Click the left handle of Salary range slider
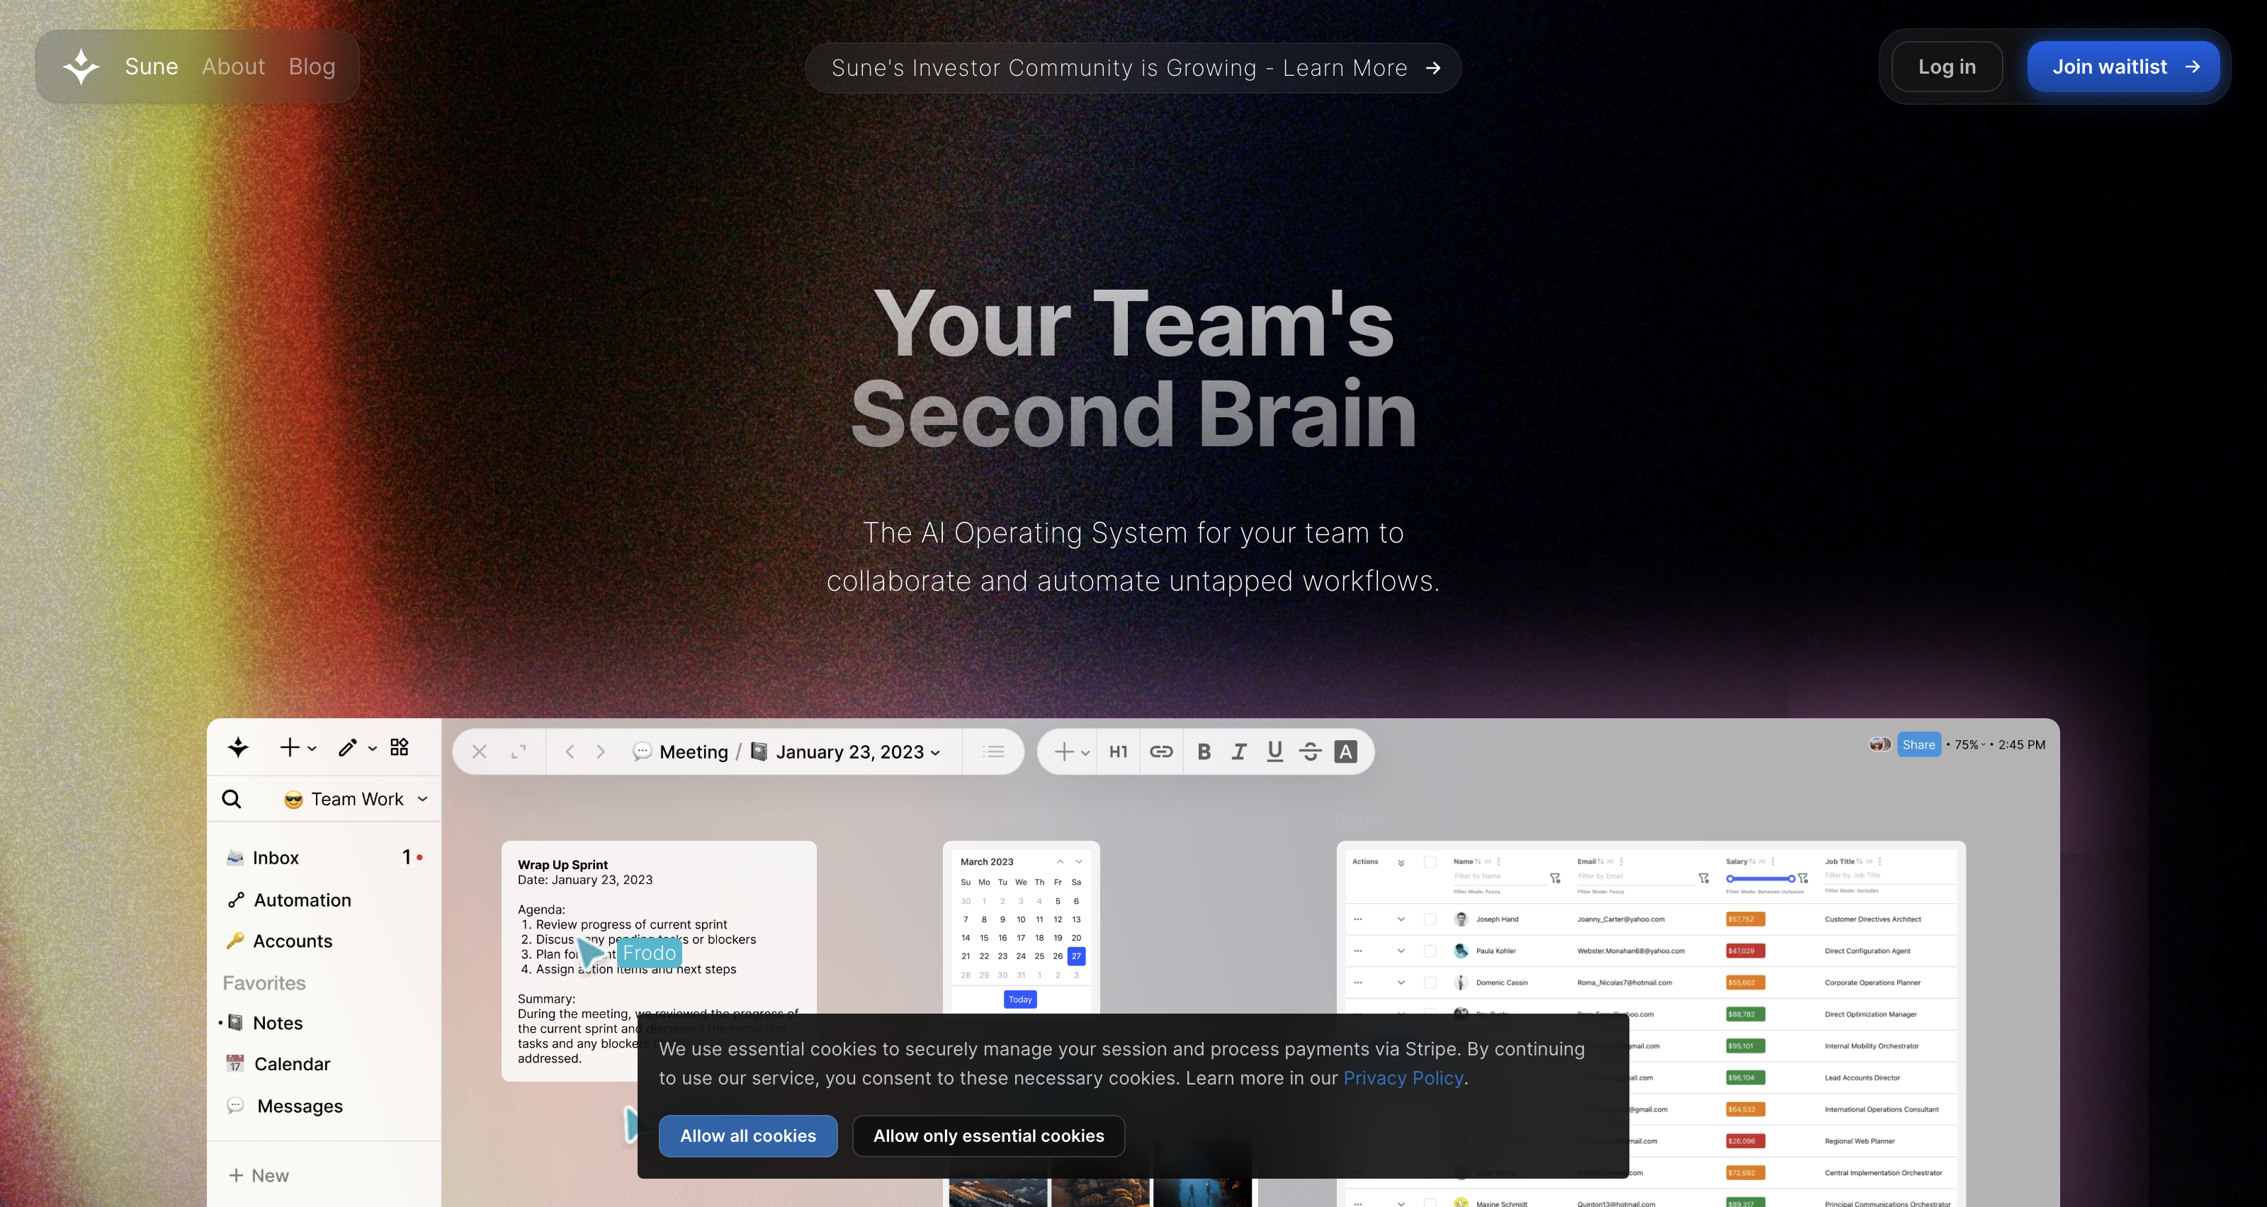2267x1207 pixels. click(1730, 878)
